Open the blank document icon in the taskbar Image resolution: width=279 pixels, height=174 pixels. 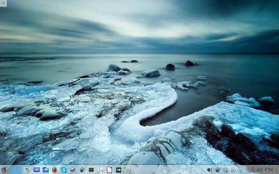[x=110, y=169]
